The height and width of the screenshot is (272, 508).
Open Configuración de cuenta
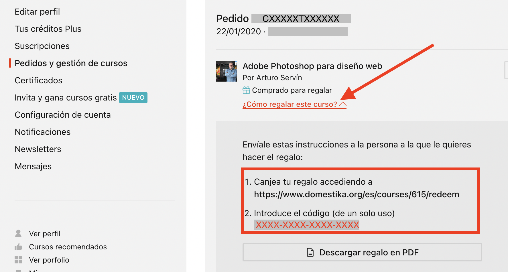[63, 115]
